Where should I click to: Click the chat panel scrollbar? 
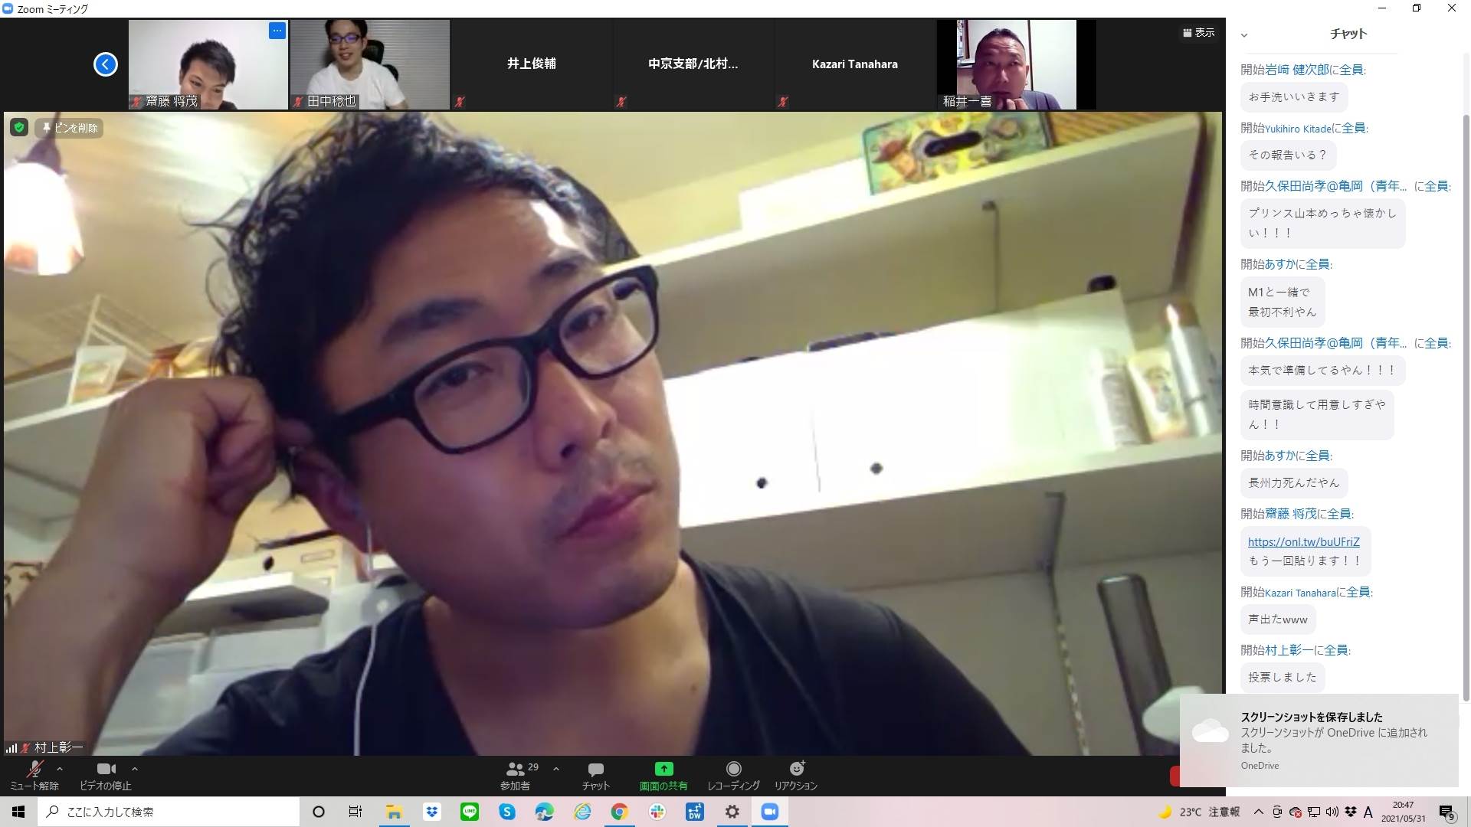(1466, 406)
